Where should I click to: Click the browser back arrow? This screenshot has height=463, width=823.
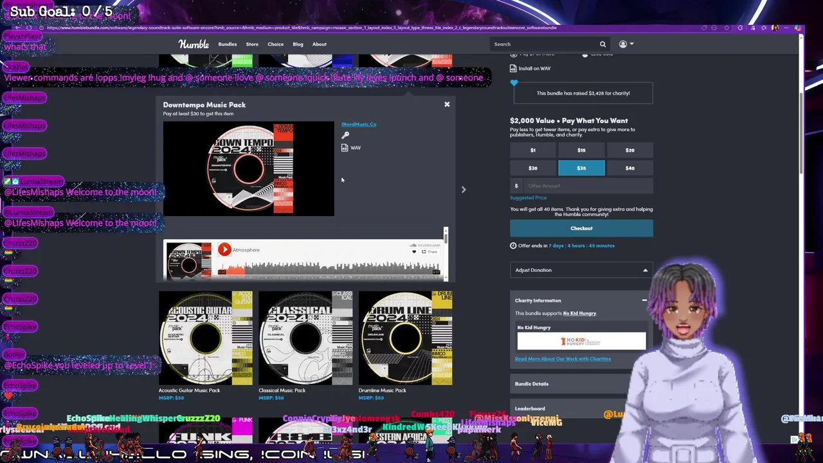point(18,28)
